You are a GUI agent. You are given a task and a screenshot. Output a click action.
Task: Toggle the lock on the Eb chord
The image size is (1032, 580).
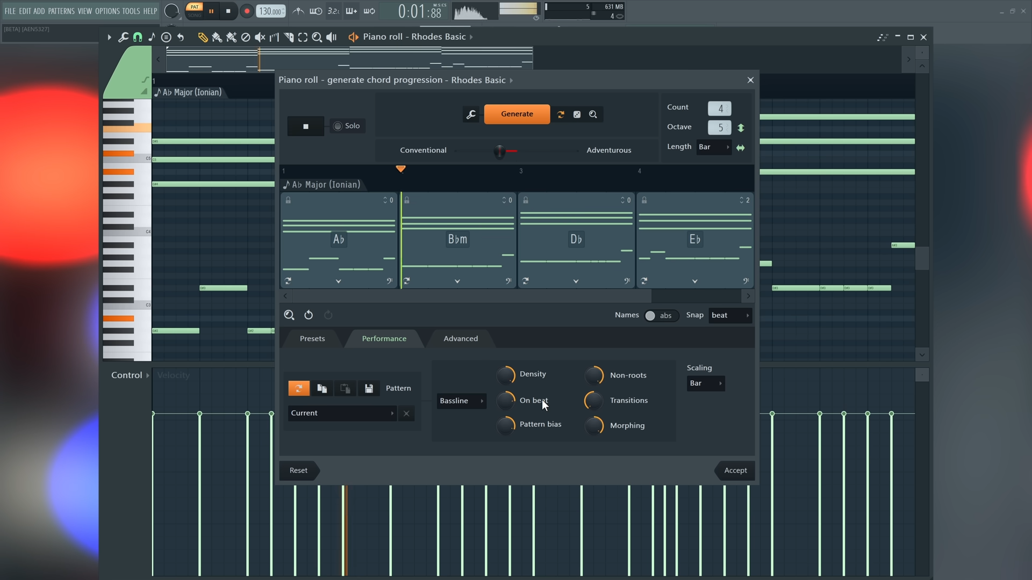(644, 200)
